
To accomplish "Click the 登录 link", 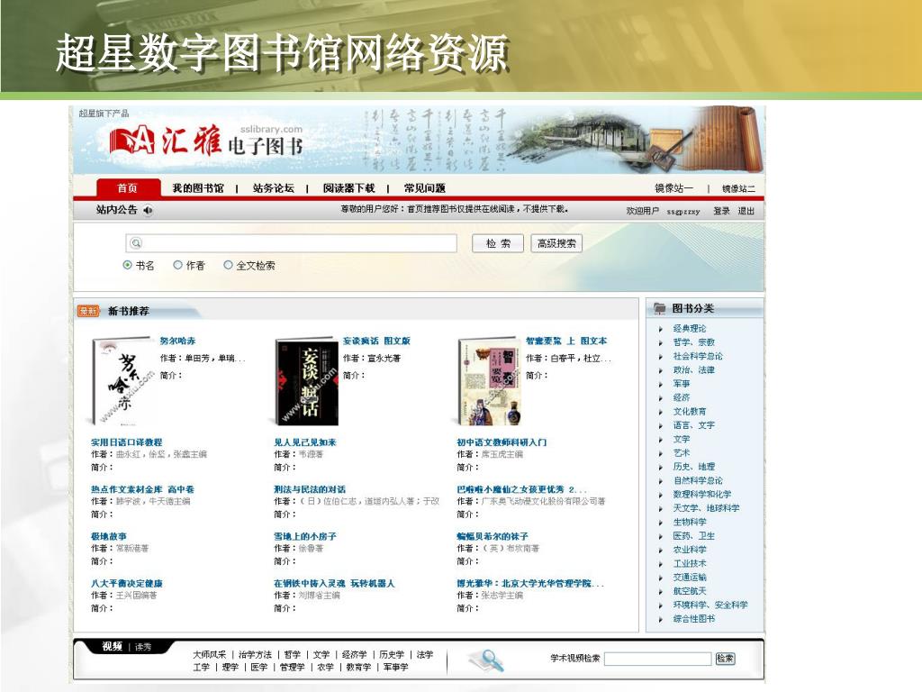I will [x=721, y=211].
